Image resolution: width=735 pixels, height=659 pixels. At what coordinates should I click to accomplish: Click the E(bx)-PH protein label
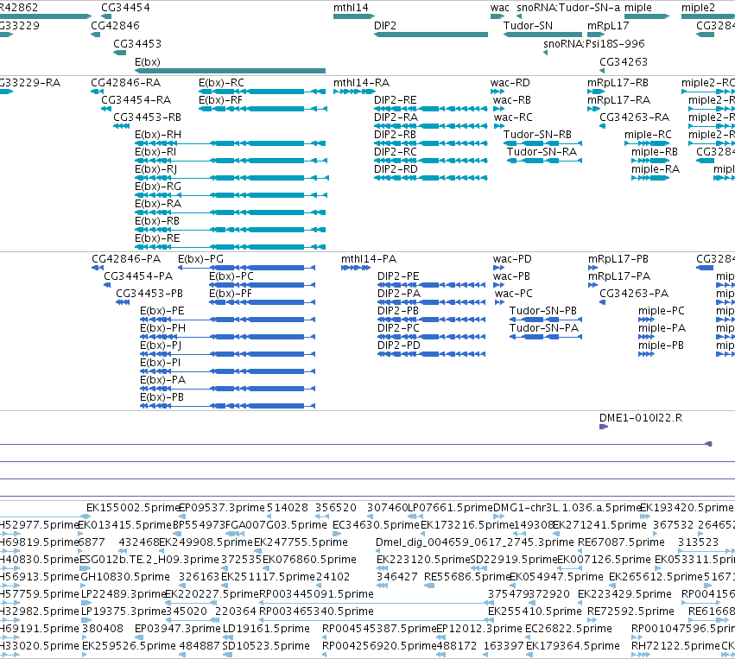[x=162, y=328]
